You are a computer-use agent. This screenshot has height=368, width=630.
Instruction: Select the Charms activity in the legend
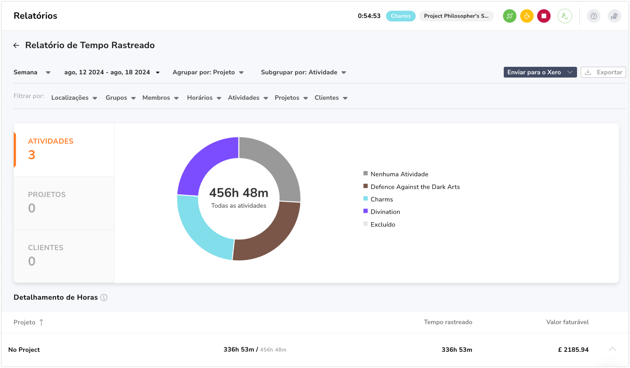point(381,199)
